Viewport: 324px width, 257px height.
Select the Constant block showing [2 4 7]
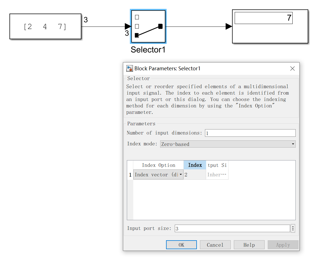pos(45,26)
